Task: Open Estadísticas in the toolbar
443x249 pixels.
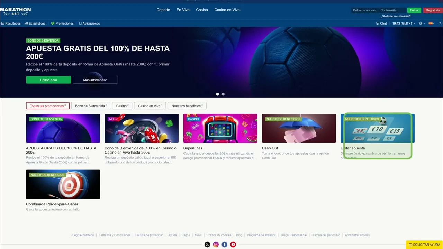Action: (x=35, y=24)
